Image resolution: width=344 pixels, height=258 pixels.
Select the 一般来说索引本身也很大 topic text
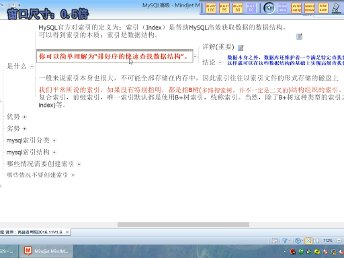click(x=189, y=78)
